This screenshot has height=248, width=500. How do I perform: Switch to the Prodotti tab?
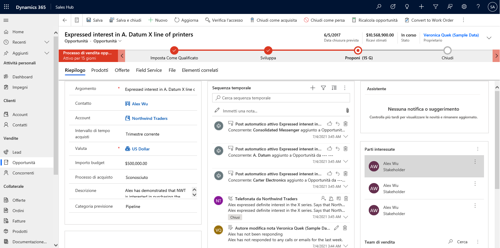pos(100,70)
